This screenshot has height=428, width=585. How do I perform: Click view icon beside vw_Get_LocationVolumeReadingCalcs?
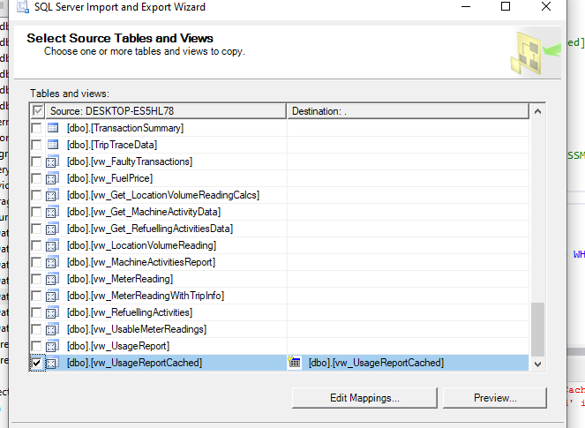click(52, 195)
